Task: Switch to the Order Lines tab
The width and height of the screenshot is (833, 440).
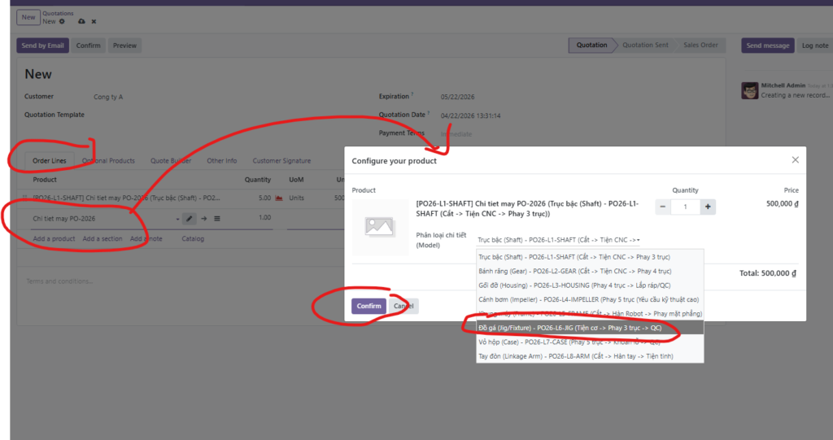Action: 49,161
